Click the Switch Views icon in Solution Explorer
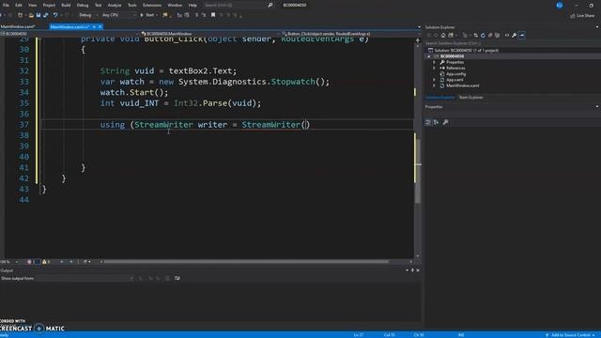 pyautogui.click(x=451, y=36)
